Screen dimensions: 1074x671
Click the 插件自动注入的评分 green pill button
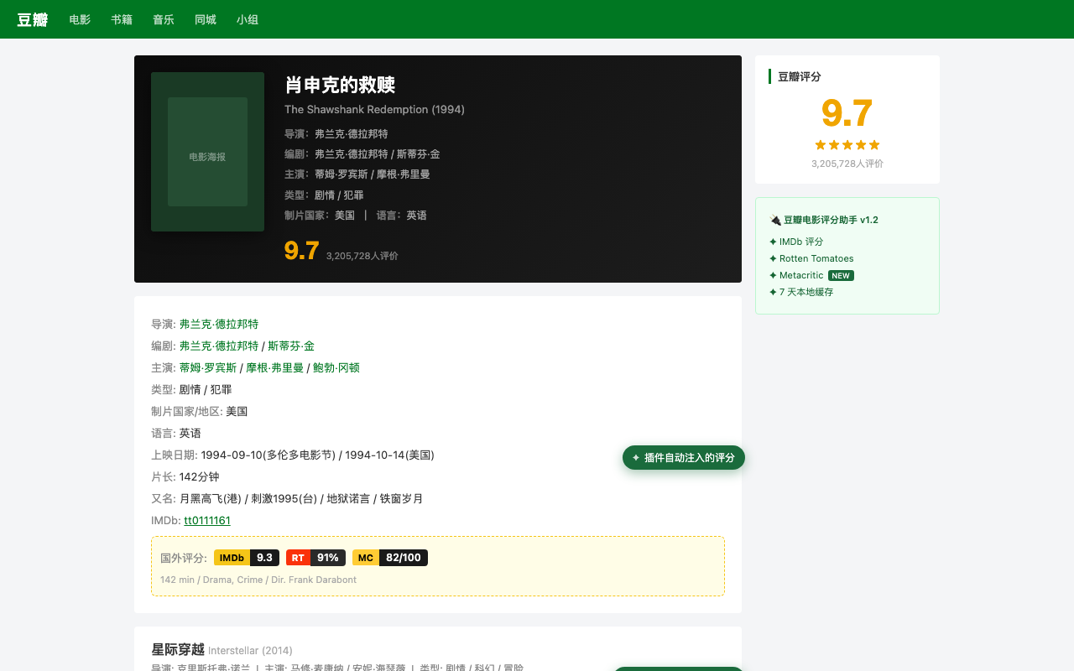684,457
